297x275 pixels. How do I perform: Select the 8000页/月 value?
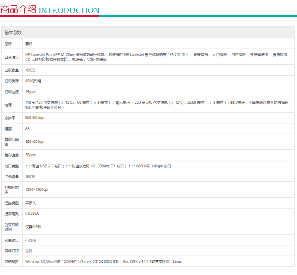tap(33, 81)
